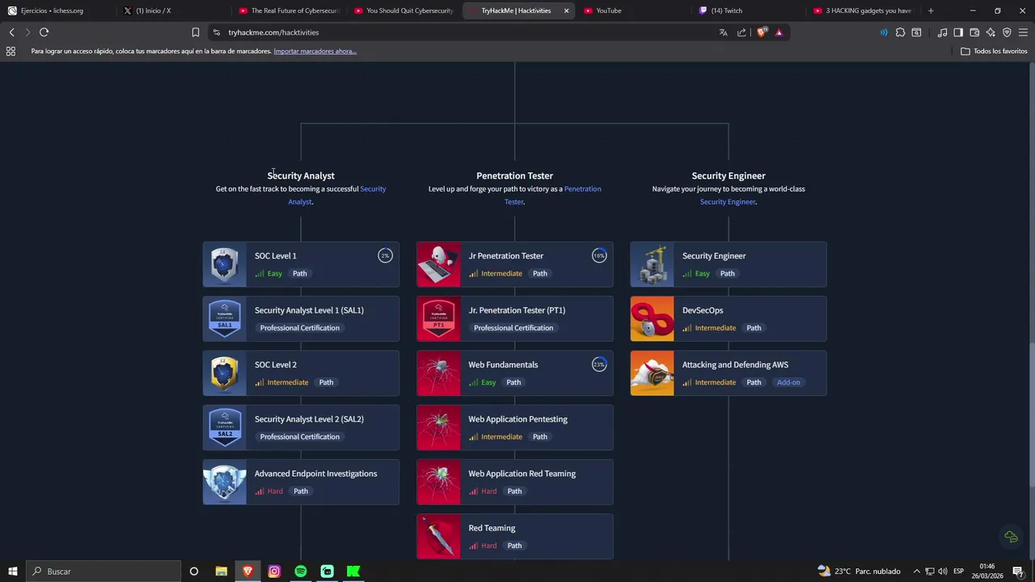This screenshot has width=1035, height=582.
Task: Open the Web Application Pentesting spider icon
Action: pyautogui.click(x=438, y=428)
